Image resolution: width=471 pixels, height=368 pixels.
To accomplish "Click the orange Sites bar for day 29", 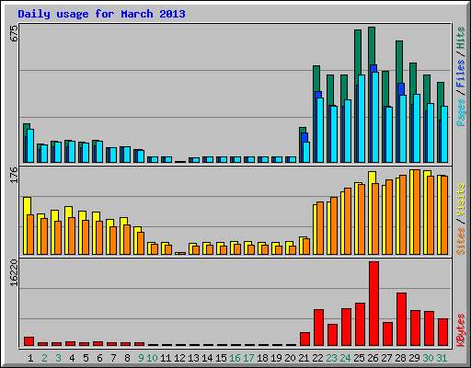I will [x=417, y=212].
